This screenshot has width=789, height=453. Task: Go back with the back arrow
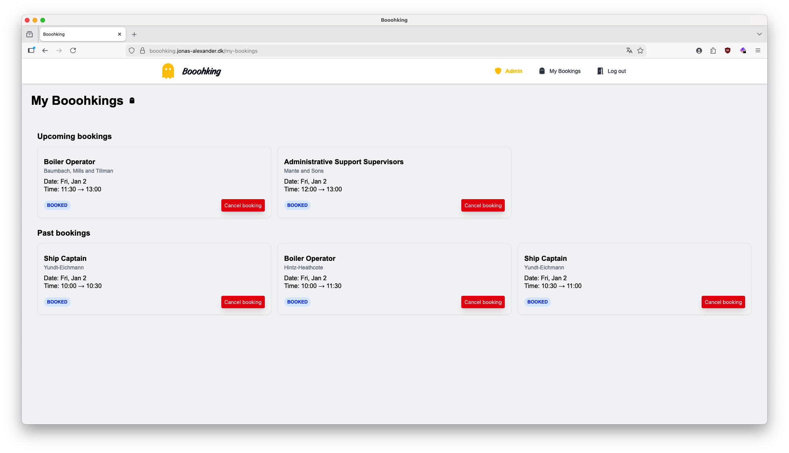tap(45, 50)
